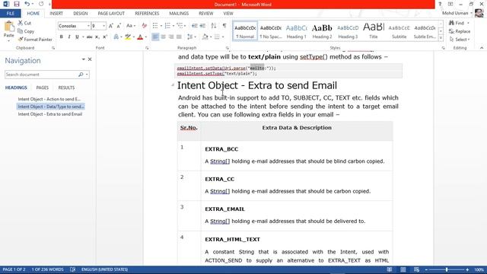Adjust the zoom slider

pyautogui.click(x=447, y=269)
